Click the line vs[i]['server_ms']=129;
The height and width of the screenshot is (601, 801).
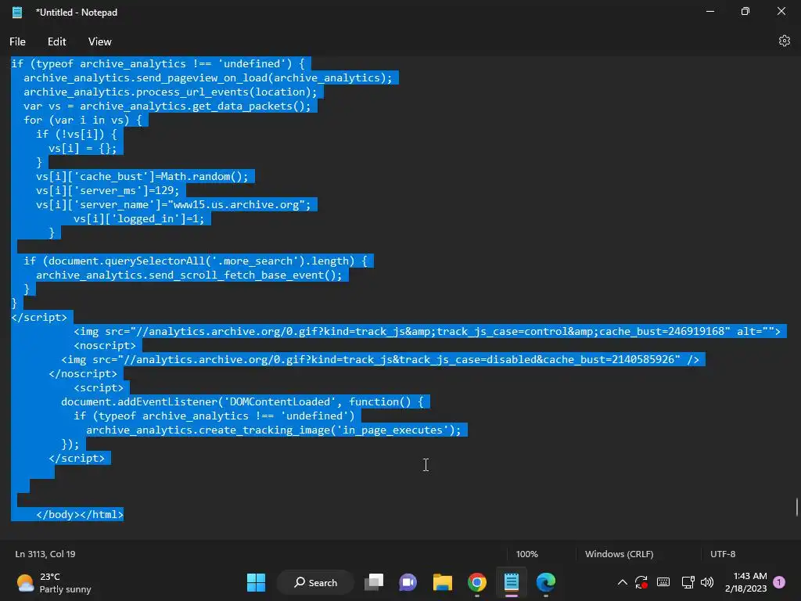(107, 190)
